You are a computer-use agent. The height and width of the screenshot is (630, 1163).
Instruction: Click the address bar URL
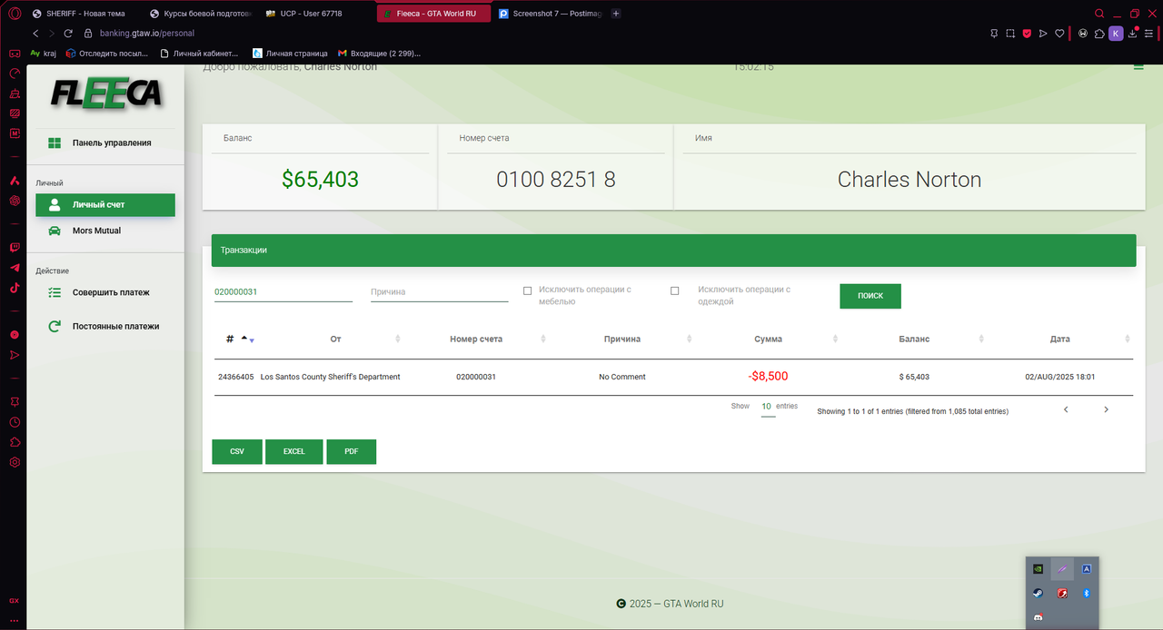click(147, 33)
